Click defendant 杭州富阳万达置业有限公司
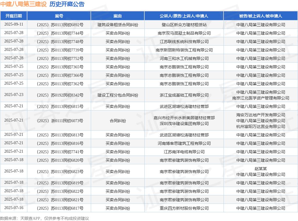Screen dimensions: 298x221 pyautogui.click(x=260, y=126)
